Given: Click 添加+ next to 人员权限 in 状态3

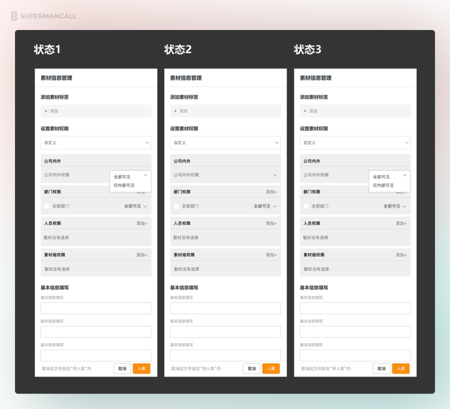Looking at the screenshot, I should pyautogui.click(x=401, y=223).
